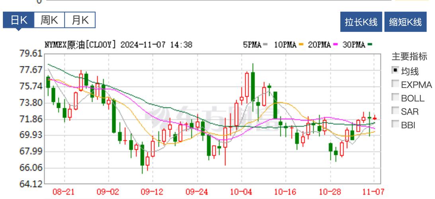Enable the EXPMA indicator checkbox
Screen dimensions: 435x199
(395, 84)
